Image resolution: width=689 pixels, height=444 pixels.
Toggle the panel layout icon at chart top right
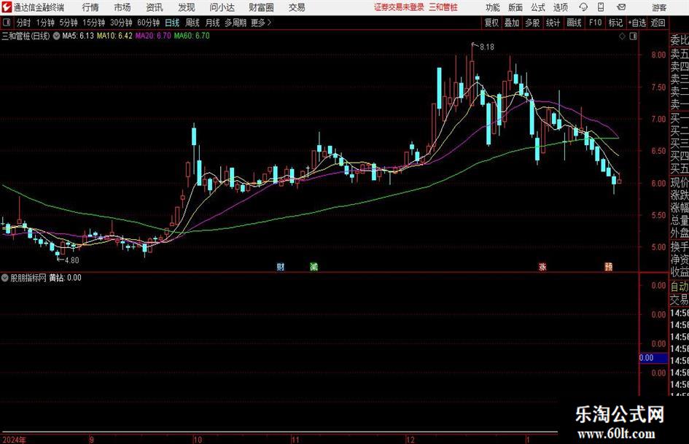(x=633, y=36)
